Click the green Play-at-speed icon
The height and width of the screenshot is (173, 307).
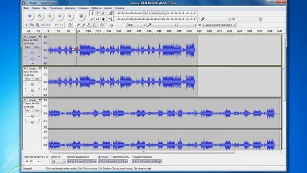102,25
